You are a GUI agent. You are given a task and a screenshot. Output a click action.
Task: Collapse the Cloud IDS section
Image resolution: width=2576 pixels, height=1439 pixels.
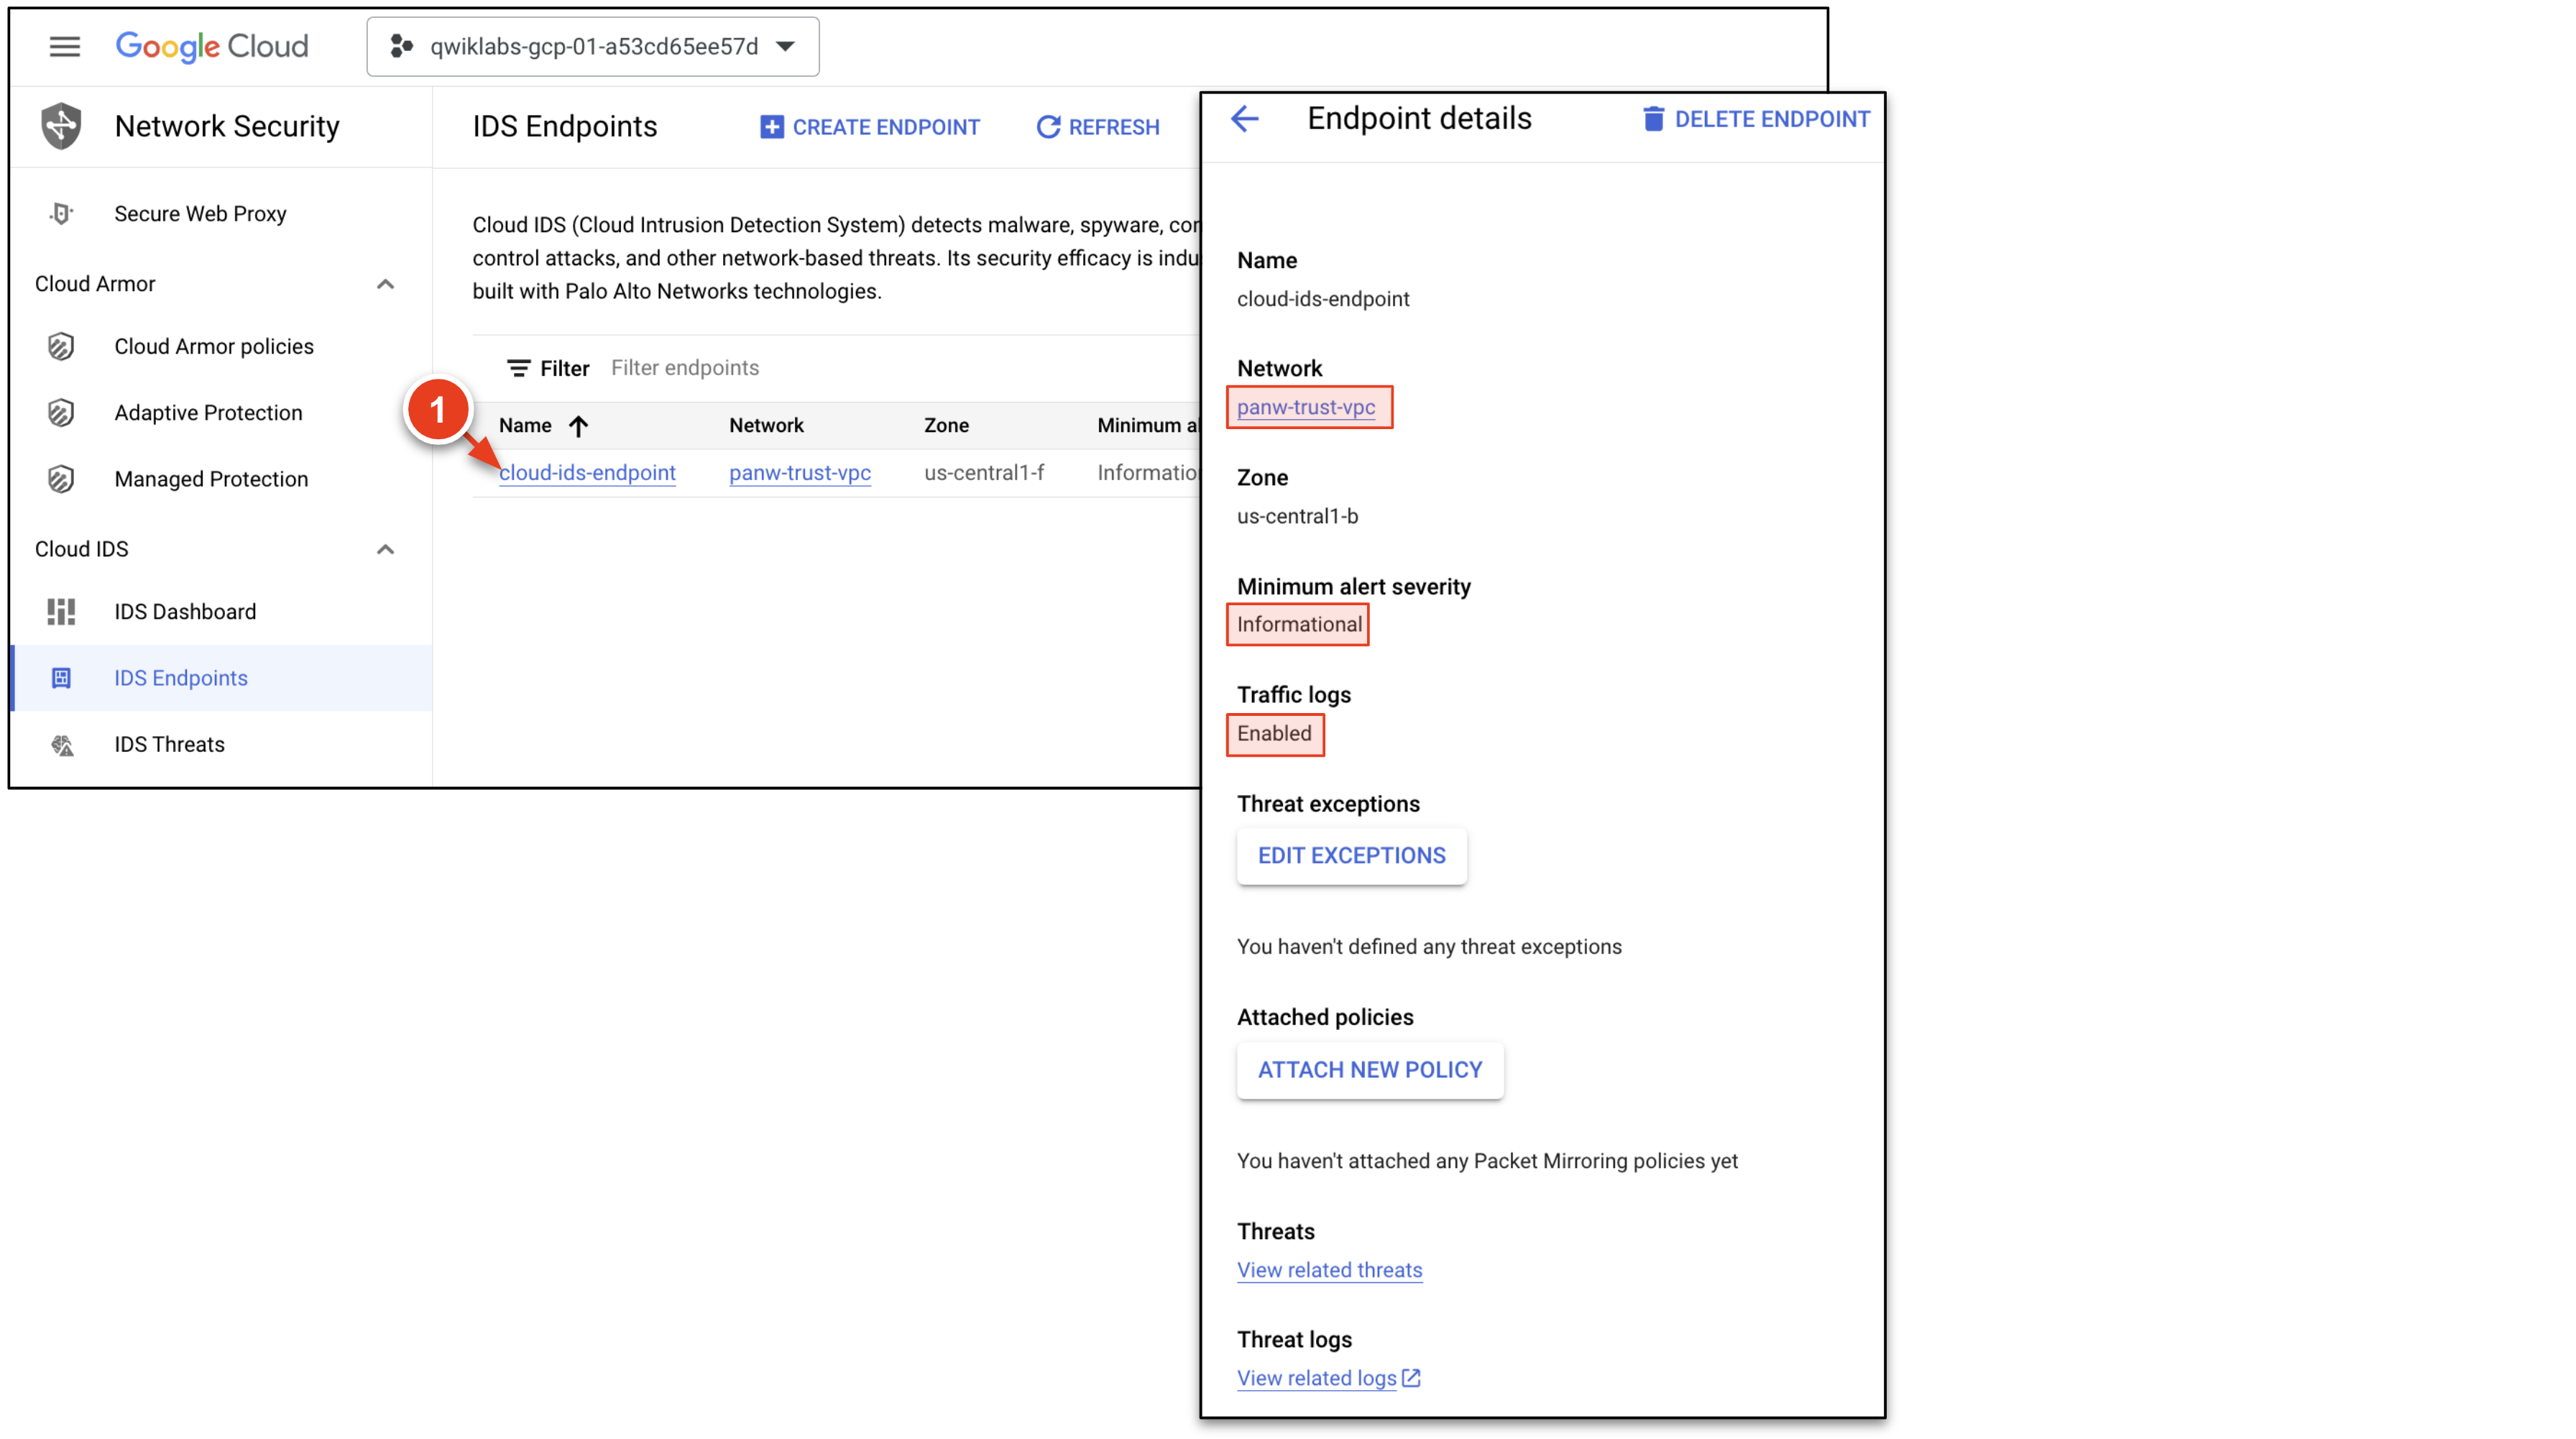pos(385,549)
